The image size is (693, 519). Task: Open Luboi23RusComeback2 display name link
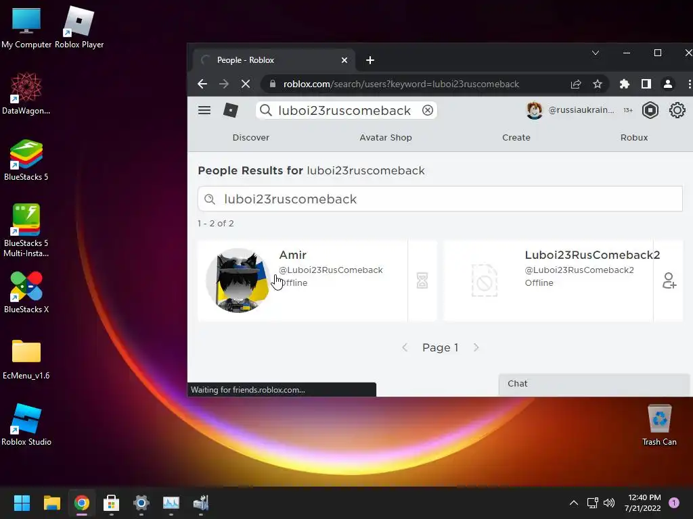pos(592,255)
